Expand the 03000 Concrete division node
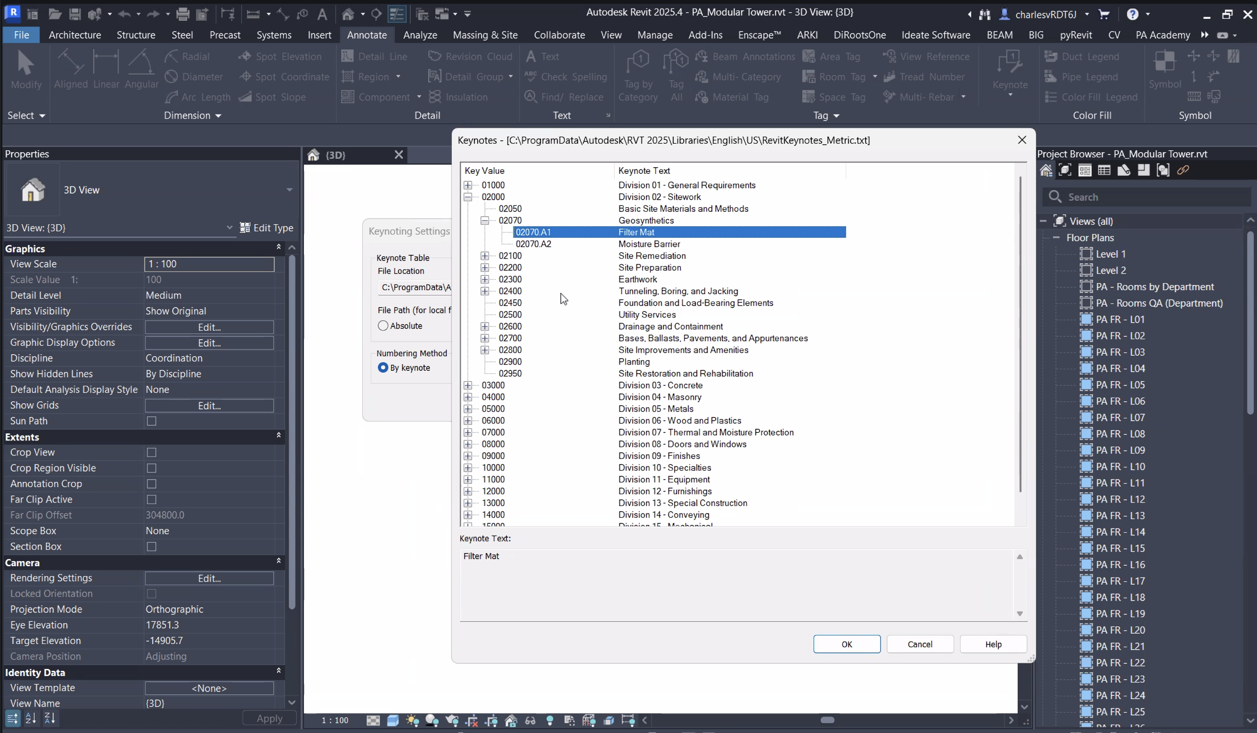 click(x=468, y=385)
